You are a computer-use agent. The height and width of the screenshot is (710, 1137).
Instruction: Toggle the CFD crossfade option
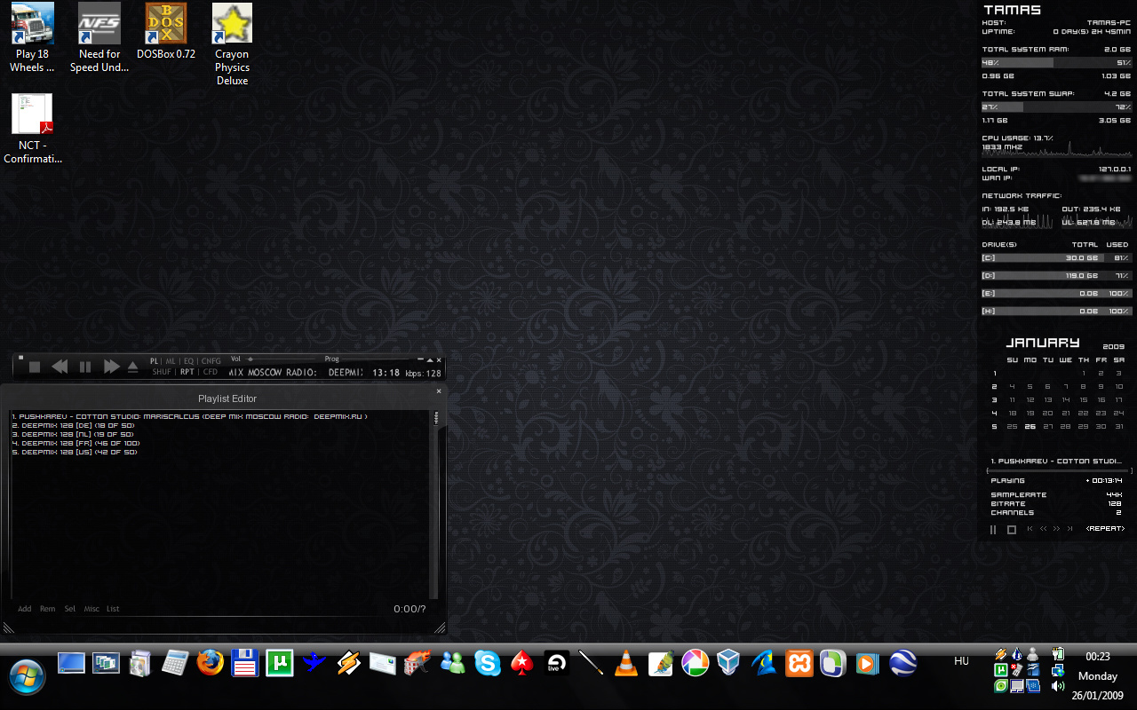coord(211,372)
